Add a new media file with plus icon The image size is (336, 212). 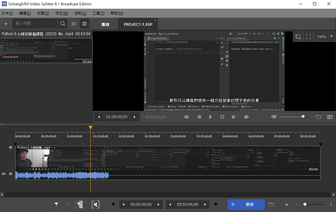6,23
